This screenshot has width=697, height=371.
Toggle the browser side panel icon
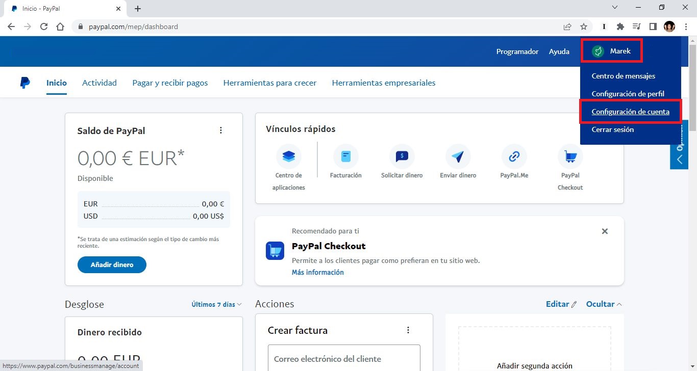click(653, 26)
